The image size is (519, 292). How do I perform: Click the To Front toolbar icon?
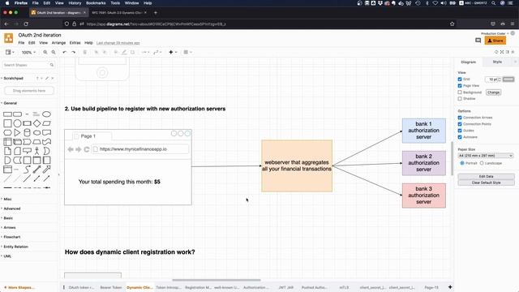click(97, 52)
